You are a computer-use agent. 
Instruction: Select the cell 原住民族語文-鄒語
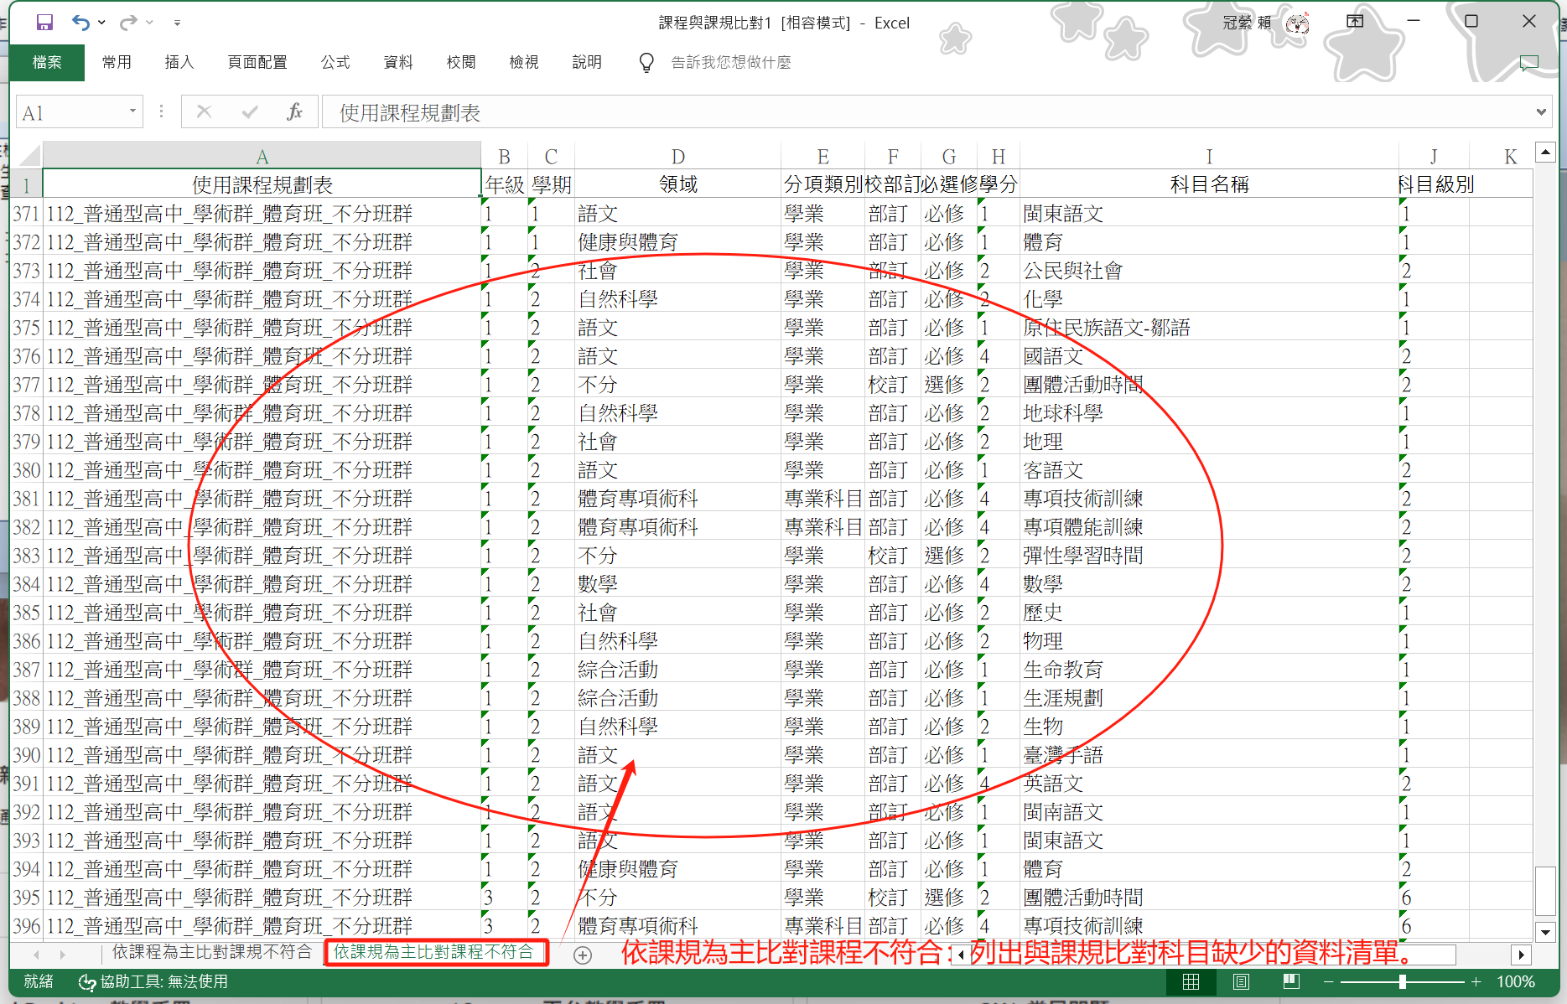[x=1209, y=328]
